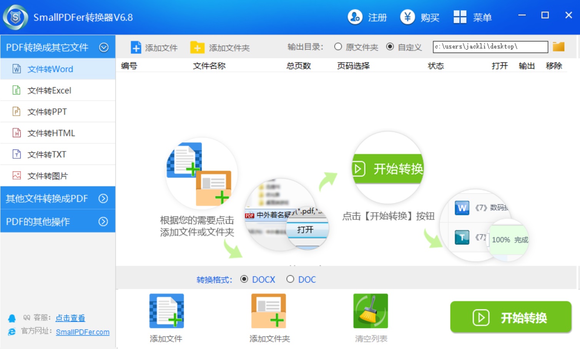This screenshot has width=580, height=349.
Task: Click the 点击查看 QQ support link
Action: (x=70, y=318)
